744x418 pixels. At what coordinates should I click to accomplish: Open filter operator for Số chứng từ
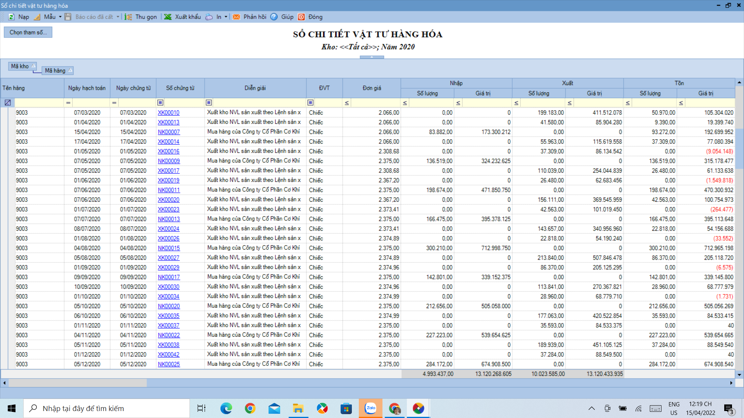click(x=160, y=103)
